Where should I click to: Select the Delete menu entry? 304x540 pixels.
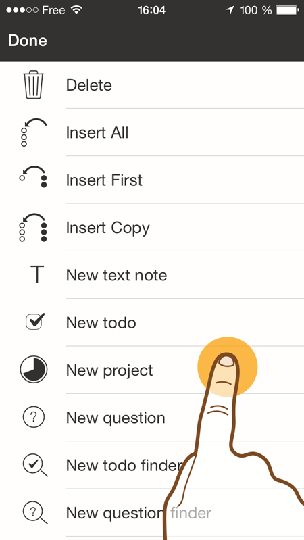tap(88, 85)
